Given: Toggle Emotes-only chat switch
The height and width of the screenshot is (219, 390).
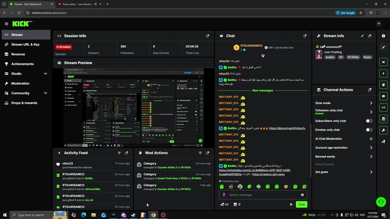Looking at the screenshot, I should coord(369,130).
